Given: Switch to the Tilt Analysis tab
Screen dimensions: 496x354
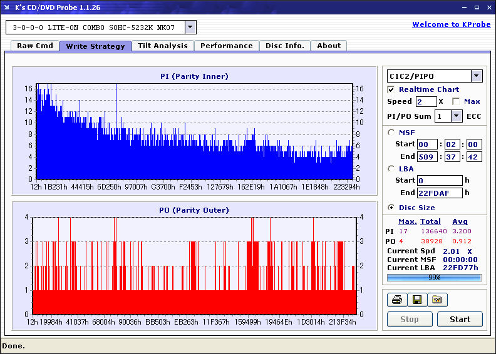Looking at the screenshot, I should tap(162, 46).
